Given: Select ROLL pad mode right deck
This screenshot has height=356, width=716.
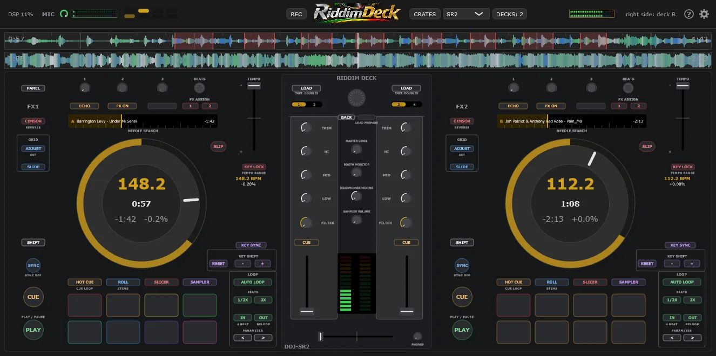Looking at the screenshot, I should pos(552,282).
